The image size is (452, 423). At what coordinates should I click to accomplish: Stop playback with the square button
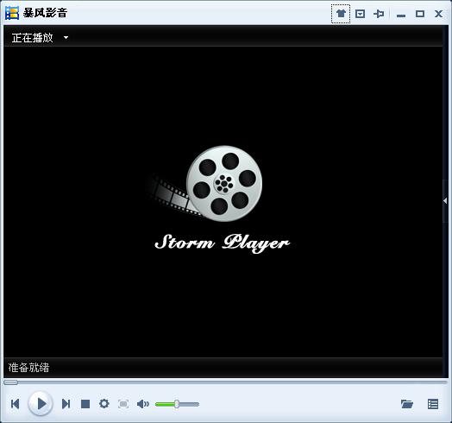pyautogui.click(x=85, y=404)
